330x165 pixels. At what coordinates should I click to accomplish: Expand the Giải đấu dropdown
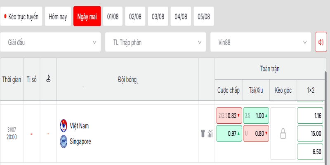click(x=50, y=42)
